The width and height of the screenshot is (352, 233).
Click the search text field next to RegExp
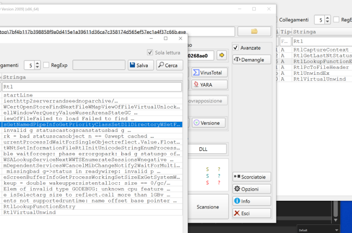(x=99, y=65)
